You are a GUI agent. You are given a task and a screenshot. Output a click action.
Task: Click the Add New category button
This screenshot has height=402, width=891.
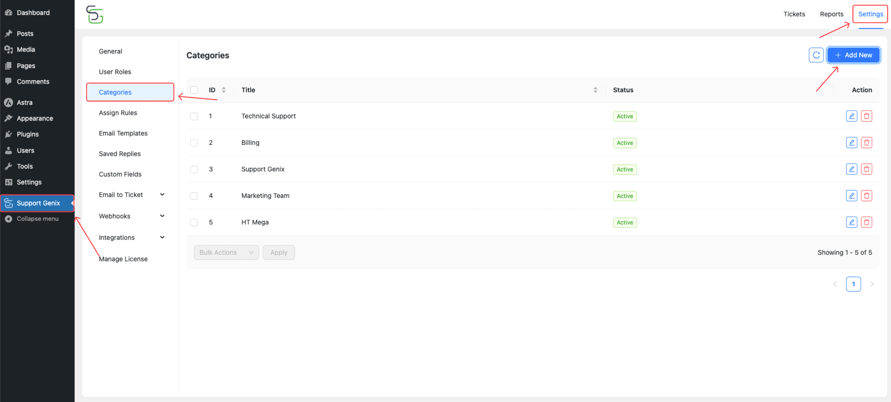coord(853,55)
